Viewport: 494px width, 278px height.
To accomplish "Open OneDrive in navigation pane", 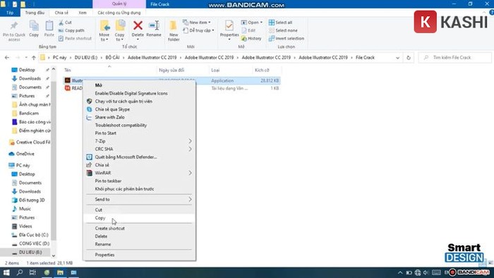I will coord(25,154).
